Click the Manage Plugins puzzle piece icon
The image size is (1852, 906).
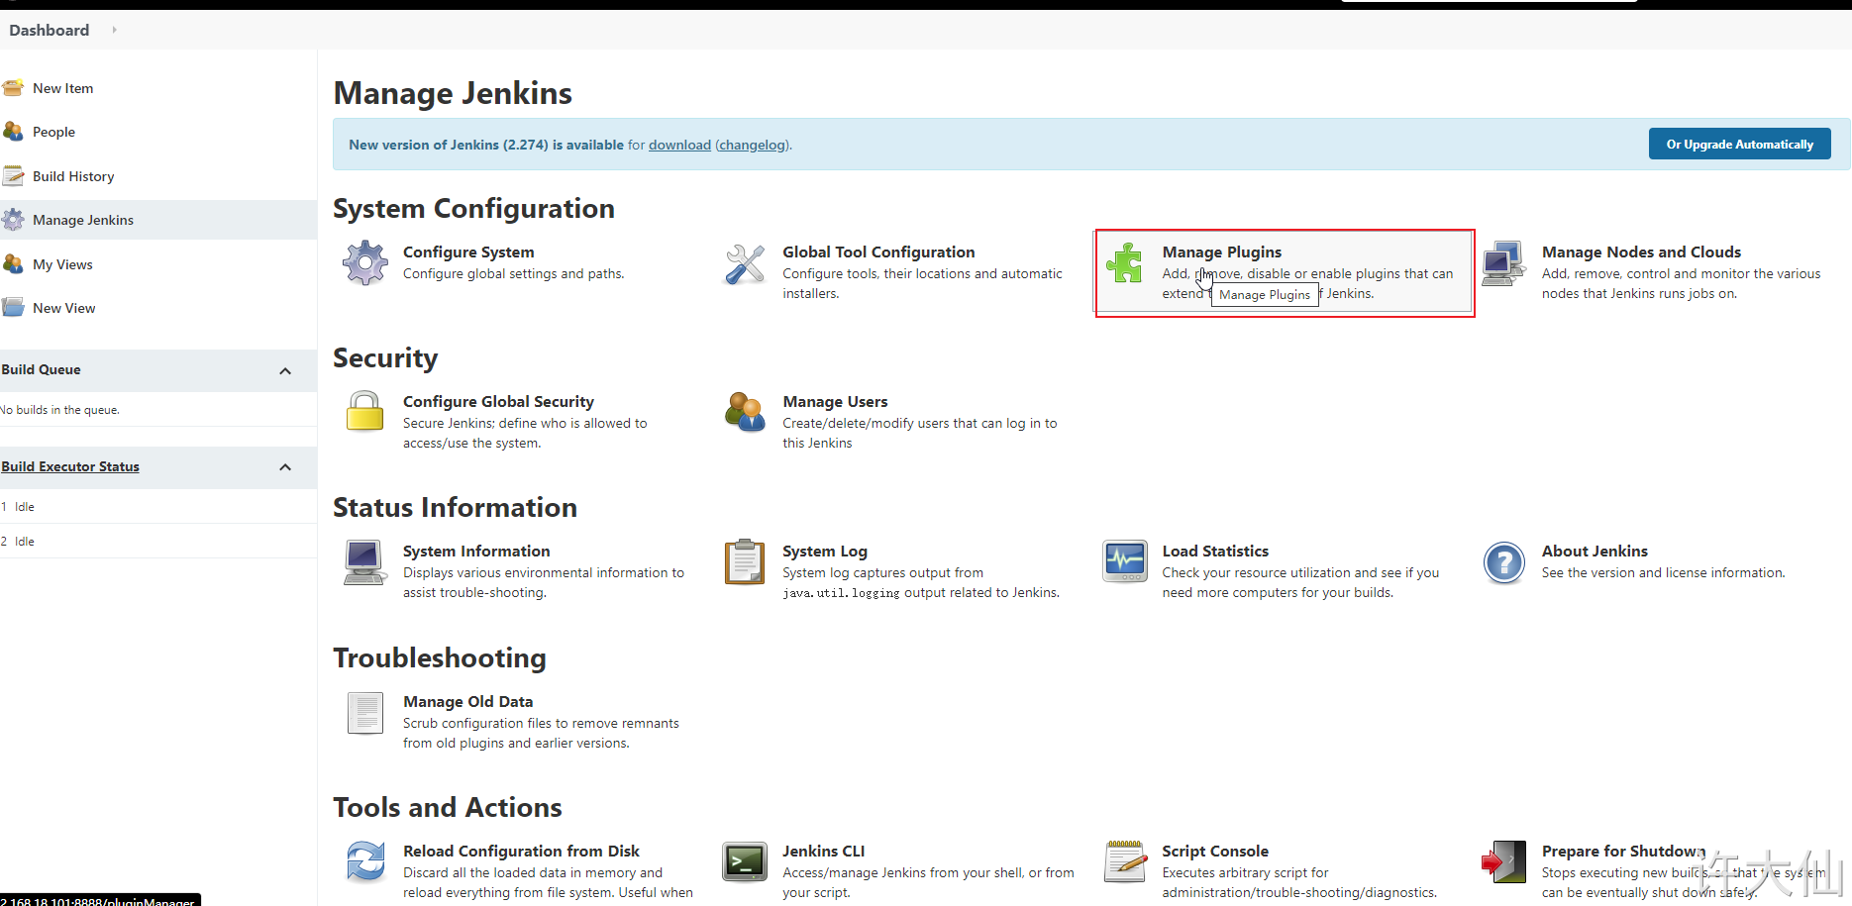click(x=1125, y=263)
